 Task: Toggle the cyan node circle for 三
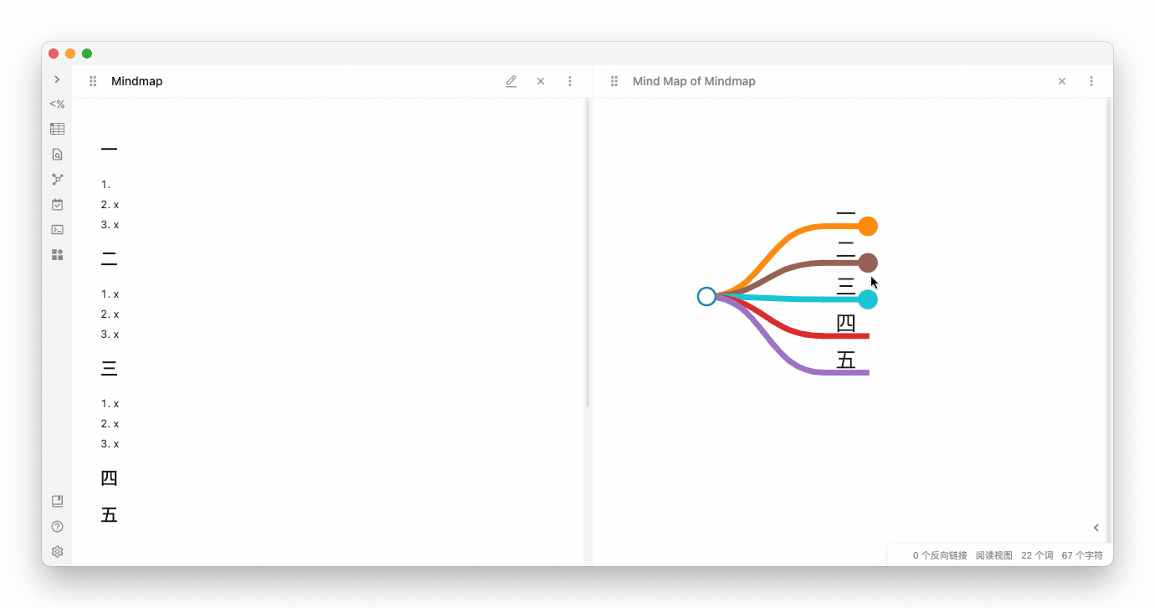868,299
